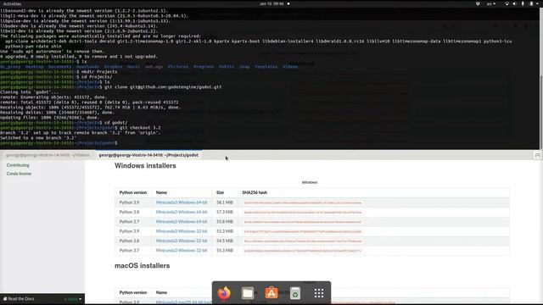Open Miniconda3 Windows 64-bit for Python 3.9
543x305 pixels.
click(x=182, y=202)
